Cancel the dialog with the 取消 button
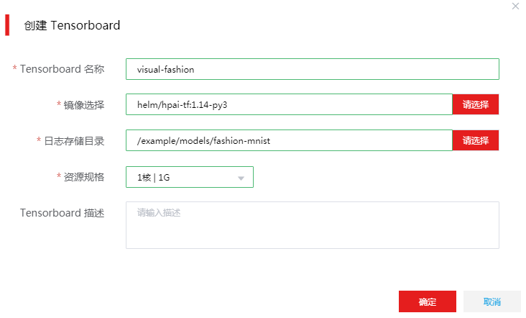The height and width of the screenshot is (318, 526). 492,301
